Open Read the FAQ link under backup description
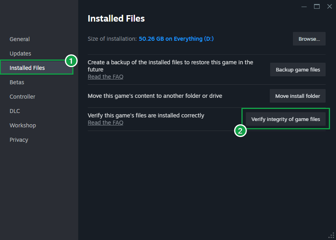 pyautogui.click(x=105, y=77)
